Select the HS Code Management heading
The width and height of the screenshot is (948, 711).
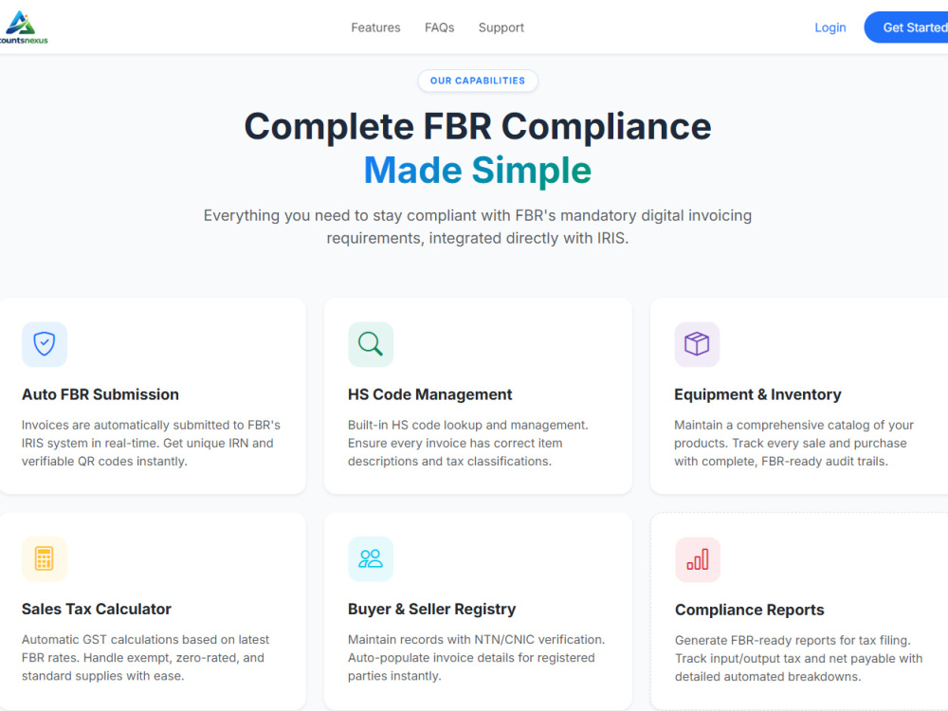429,394
